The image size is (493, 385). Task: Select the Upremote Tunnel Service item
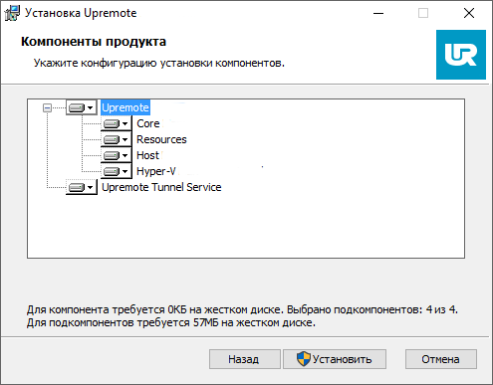tap(161, 187)
